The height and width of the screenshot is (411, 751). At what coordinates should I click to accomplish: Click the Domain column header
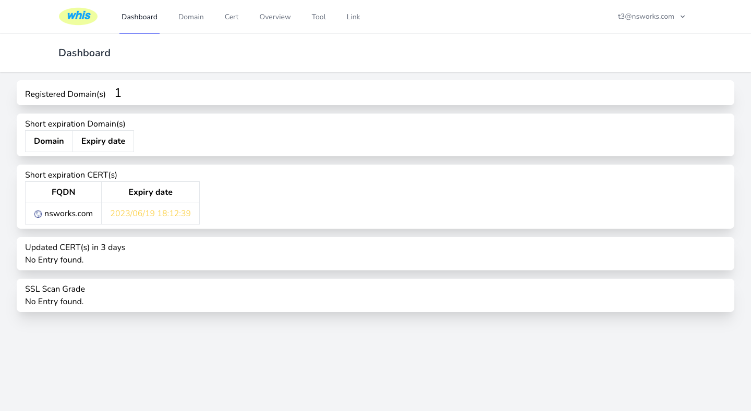point(49,141)
